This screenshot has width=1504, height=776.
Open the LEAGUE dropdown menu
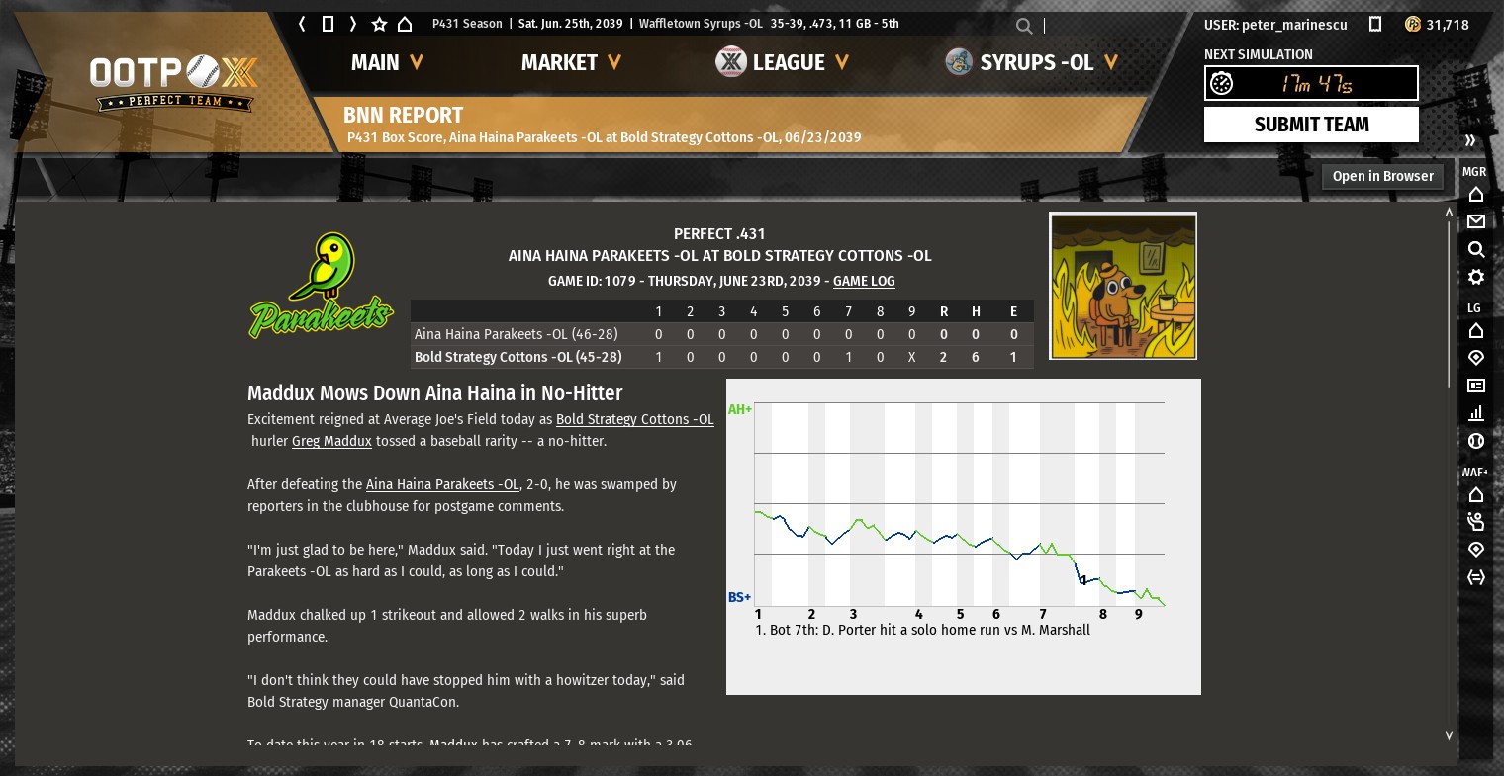click(782, 62)
